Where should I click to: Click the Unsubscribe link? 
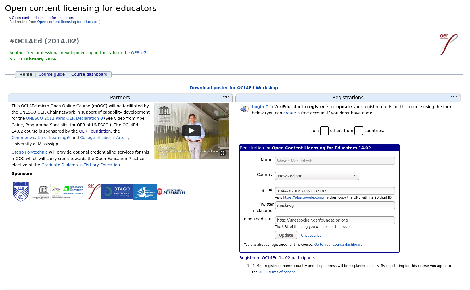coord(311,236)
